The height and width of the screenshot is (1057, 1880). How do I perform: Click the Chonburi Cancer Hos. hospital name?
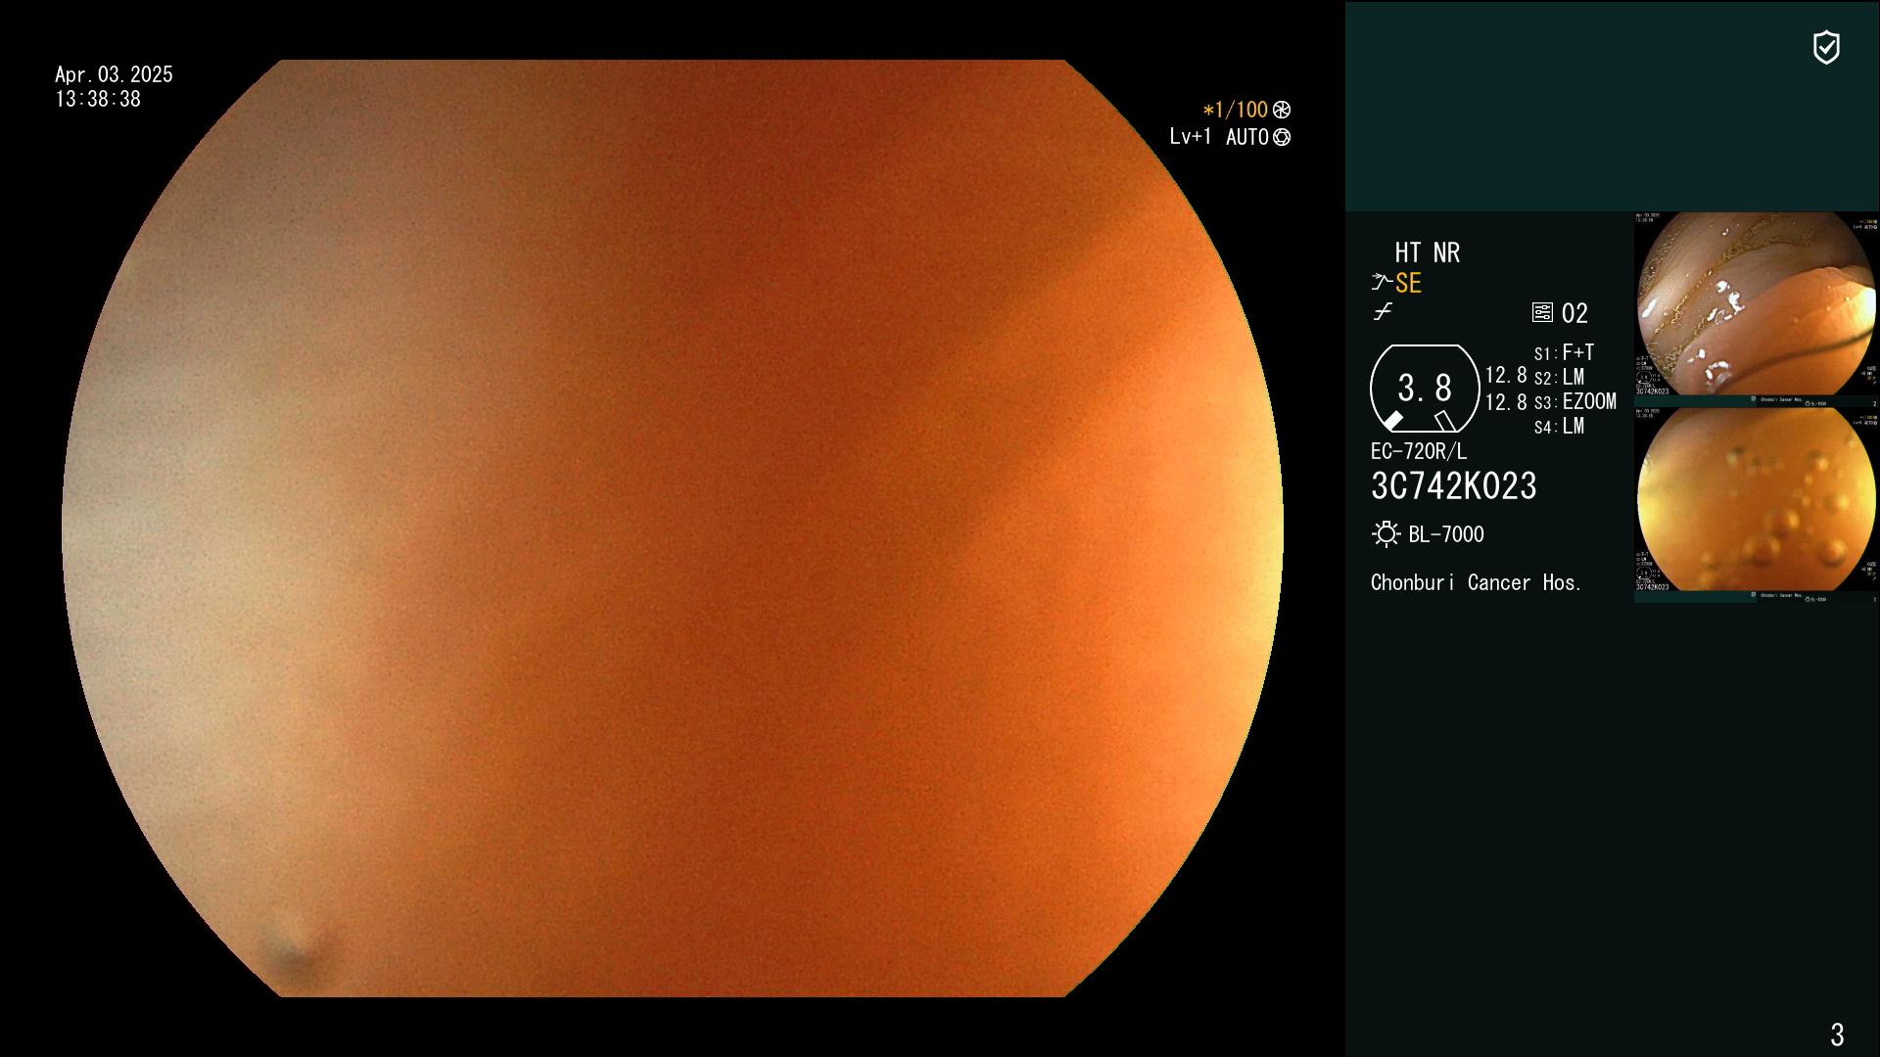(1476, 582)
